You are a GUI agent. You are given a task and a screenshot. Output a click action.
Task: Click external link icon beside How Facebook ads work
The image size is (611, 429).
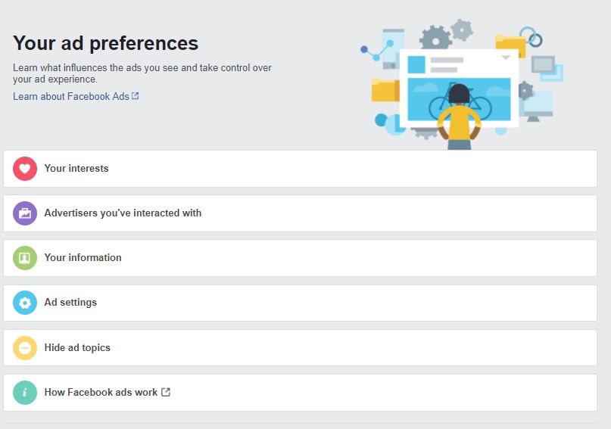(166, 392)
